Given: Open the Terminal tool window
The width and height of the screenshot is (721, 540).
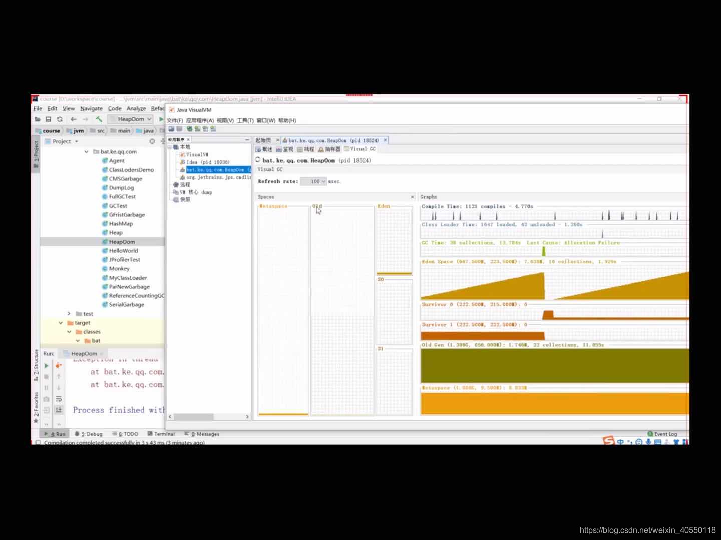Looking at the screenshot, I should [x=161, y=434].
